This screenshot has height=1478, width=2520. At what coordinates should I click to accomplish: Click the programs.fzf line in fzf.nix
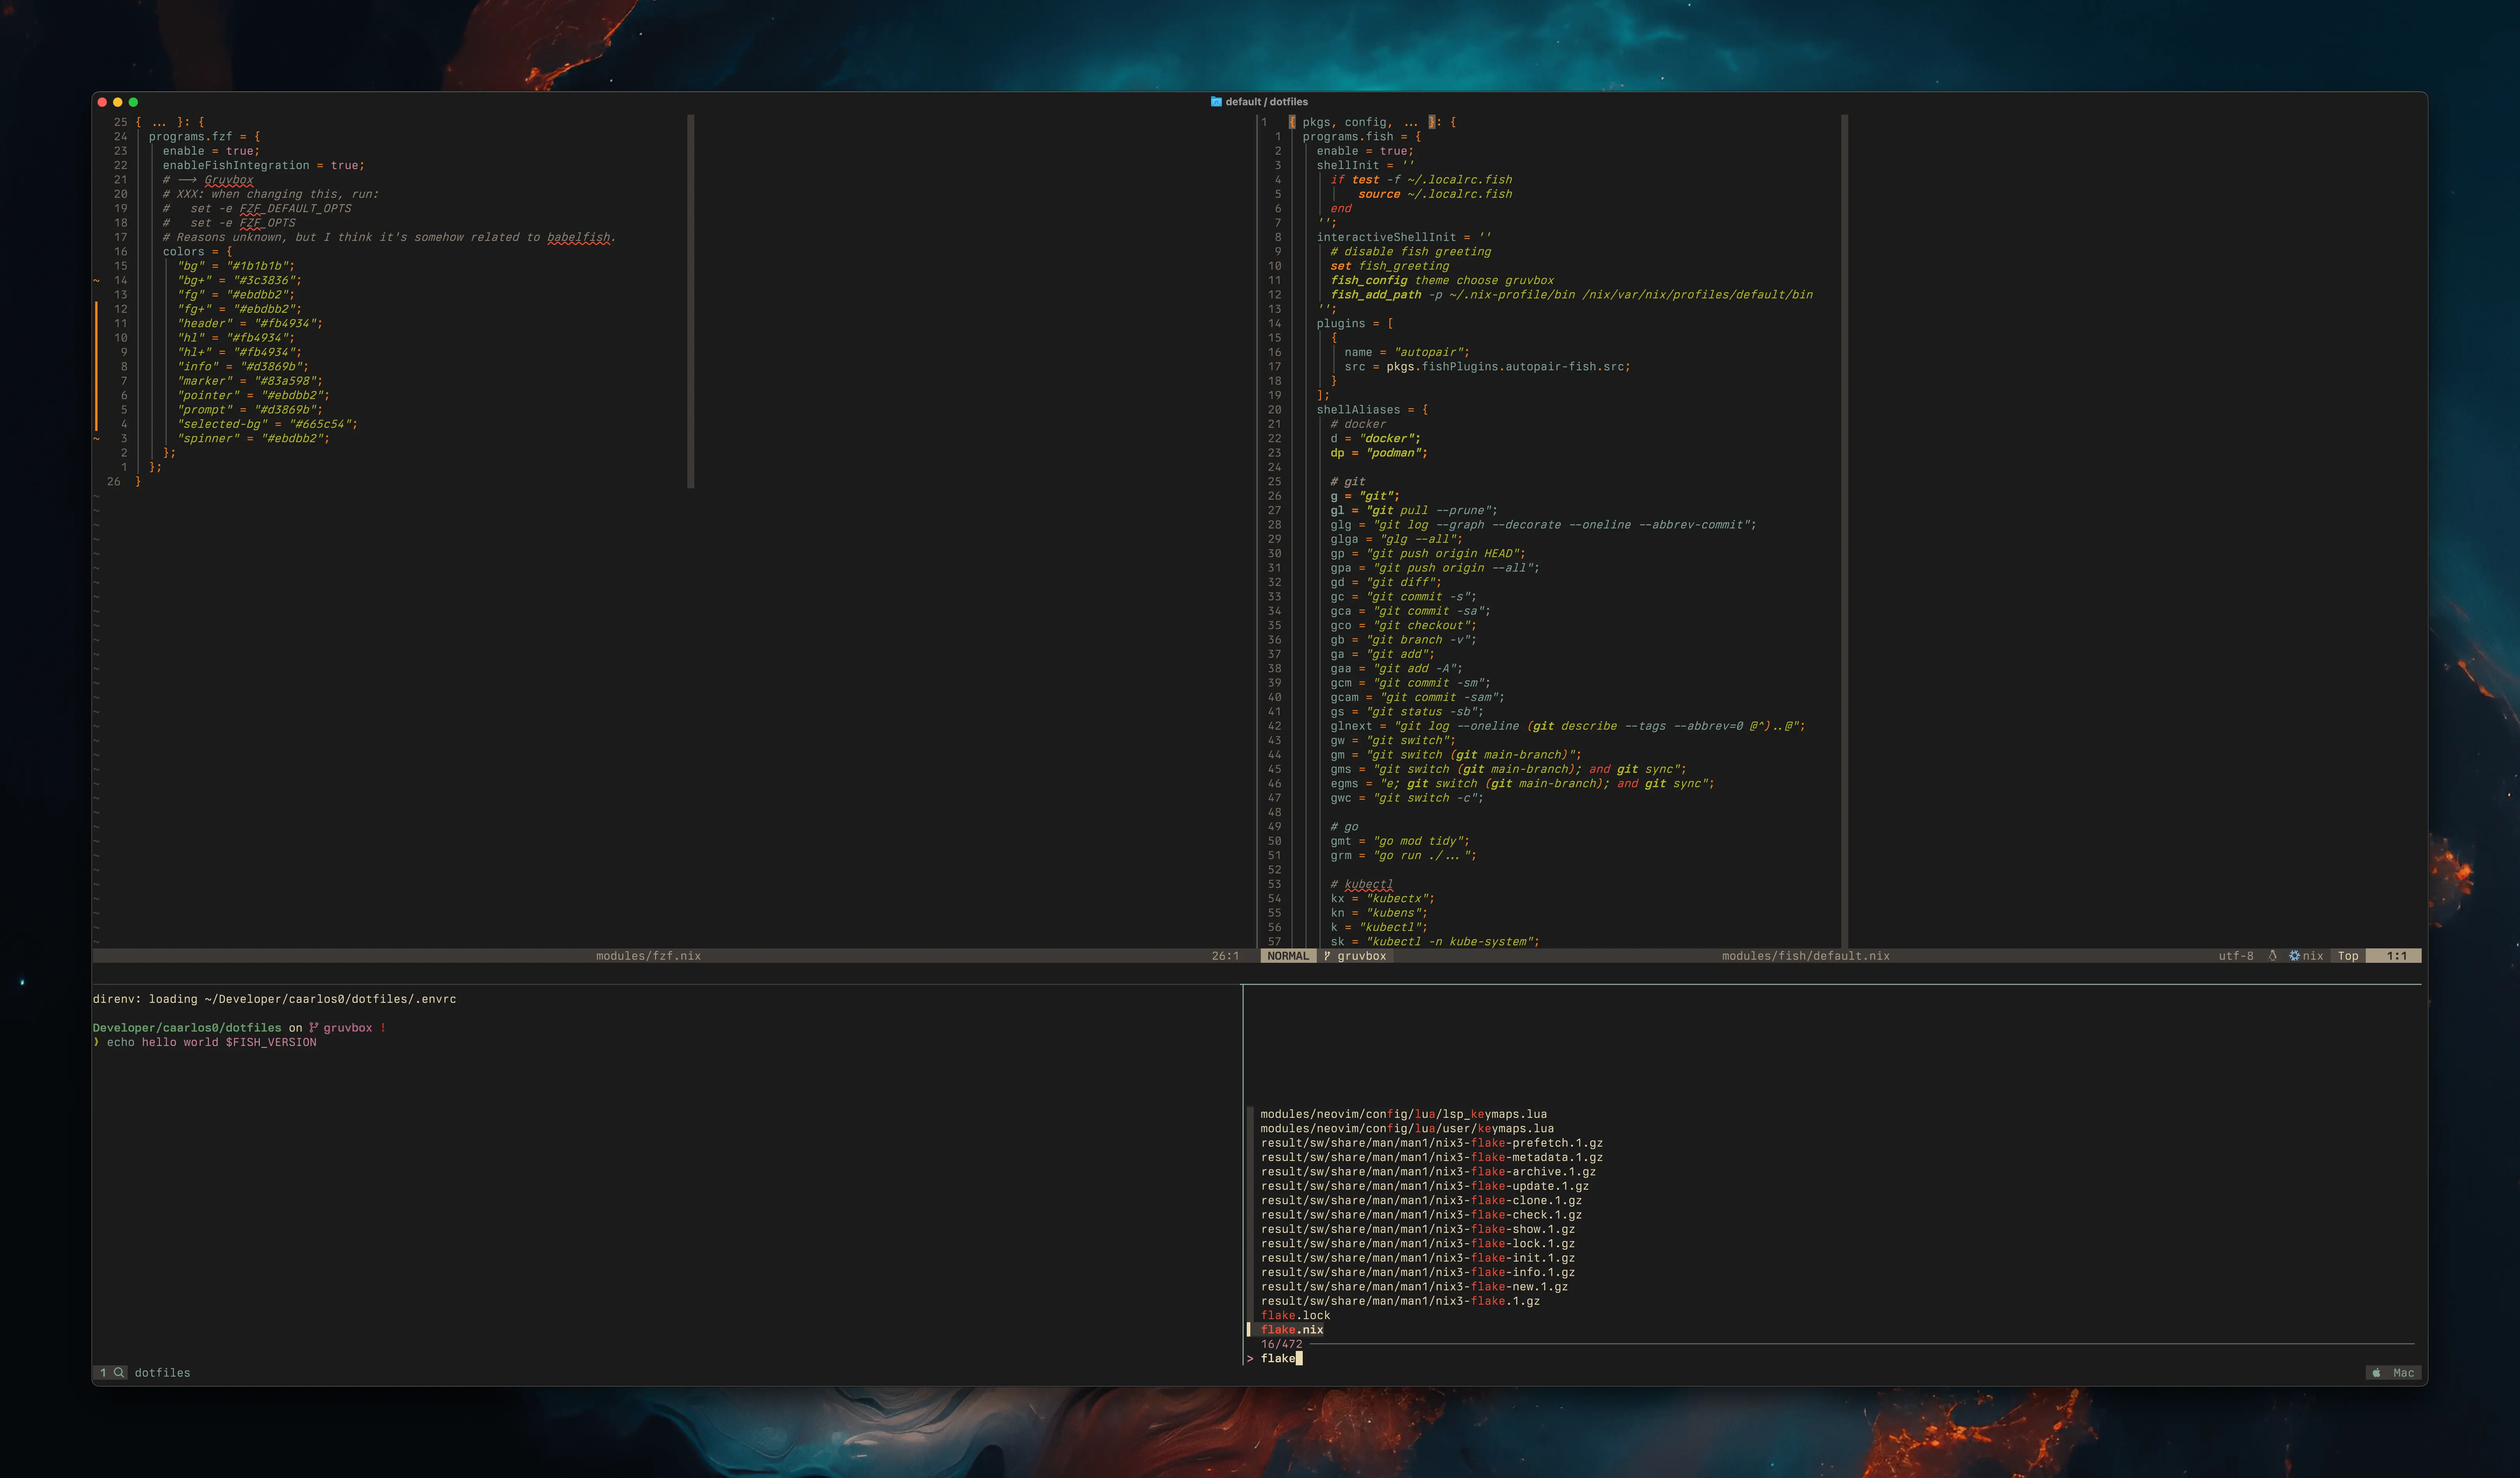[205, 137]
